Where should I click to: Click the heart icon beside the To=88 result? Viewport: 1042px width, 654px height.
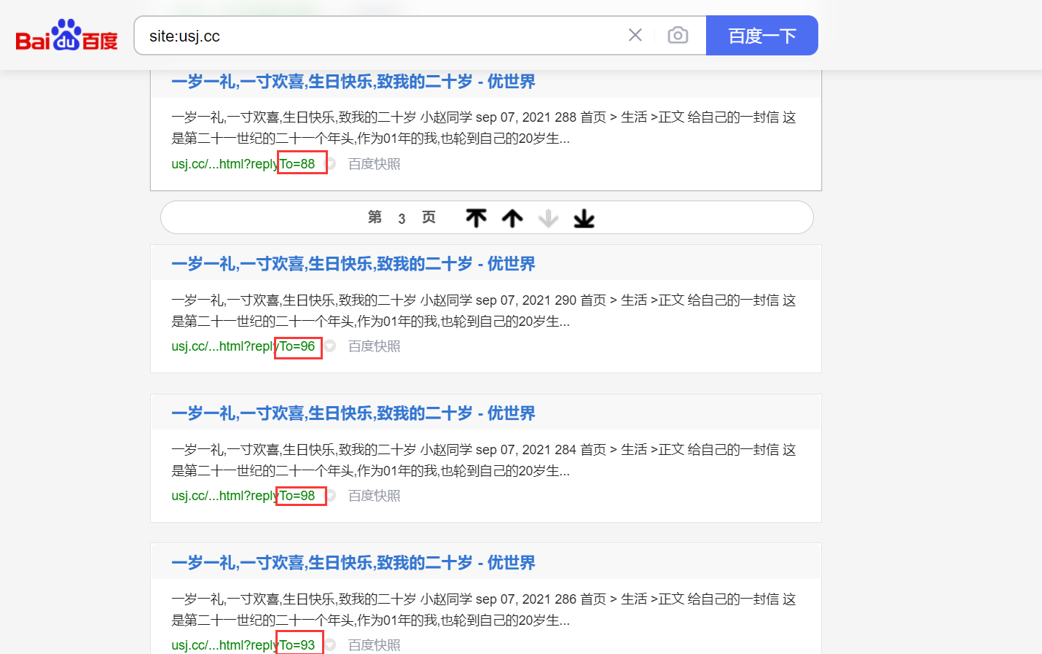pyautogui.click(x=329, y=163)
